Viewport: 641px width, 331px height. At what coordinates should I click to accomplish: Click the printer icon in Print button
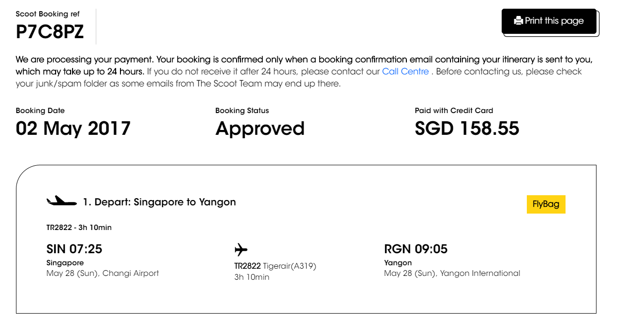518,21
